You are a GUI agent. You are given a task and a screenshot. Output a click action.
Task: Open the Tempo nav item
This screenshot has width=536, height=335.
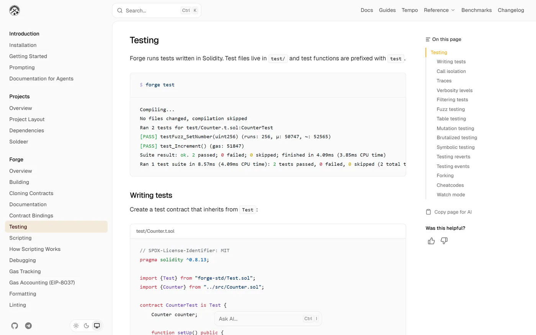point(410,10)
